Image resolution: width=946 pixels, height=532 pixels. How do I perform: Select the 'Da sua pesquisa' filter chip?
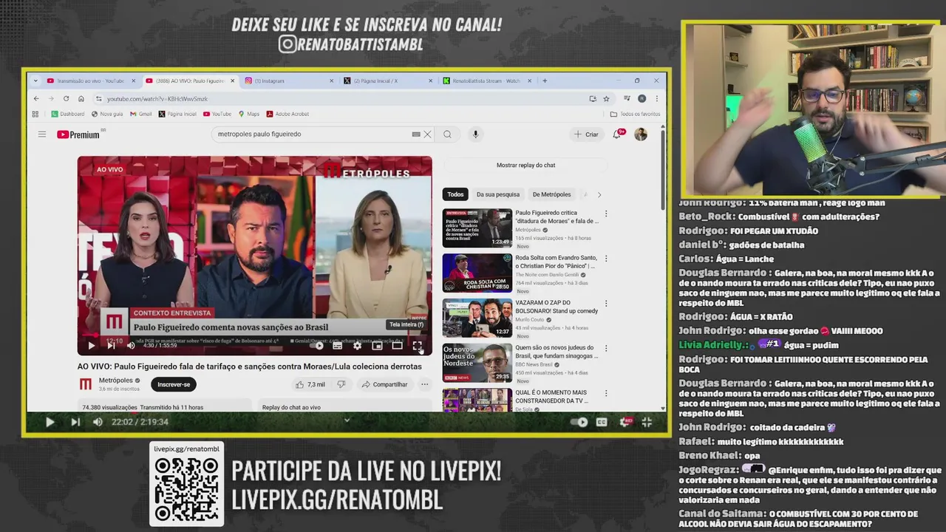pos(498,194)
